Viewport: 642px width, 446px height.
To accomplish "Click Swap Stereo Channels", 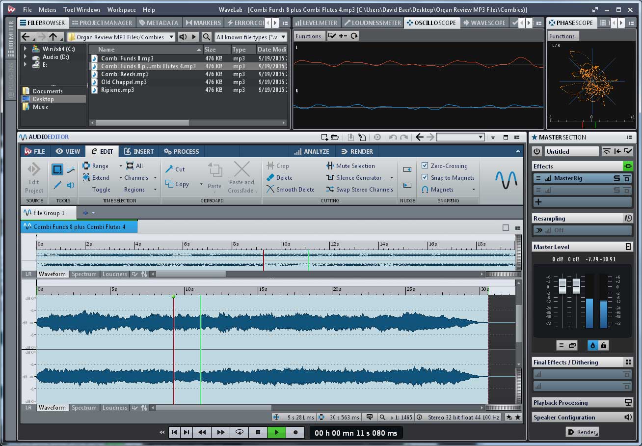I will 360,190.
